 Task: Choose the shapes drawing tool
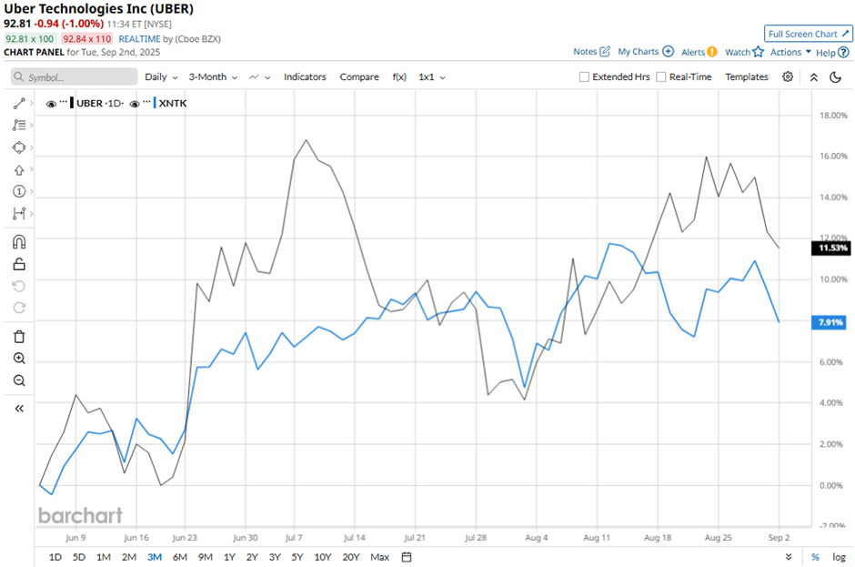pyautogui.click(x=19, y=147)
